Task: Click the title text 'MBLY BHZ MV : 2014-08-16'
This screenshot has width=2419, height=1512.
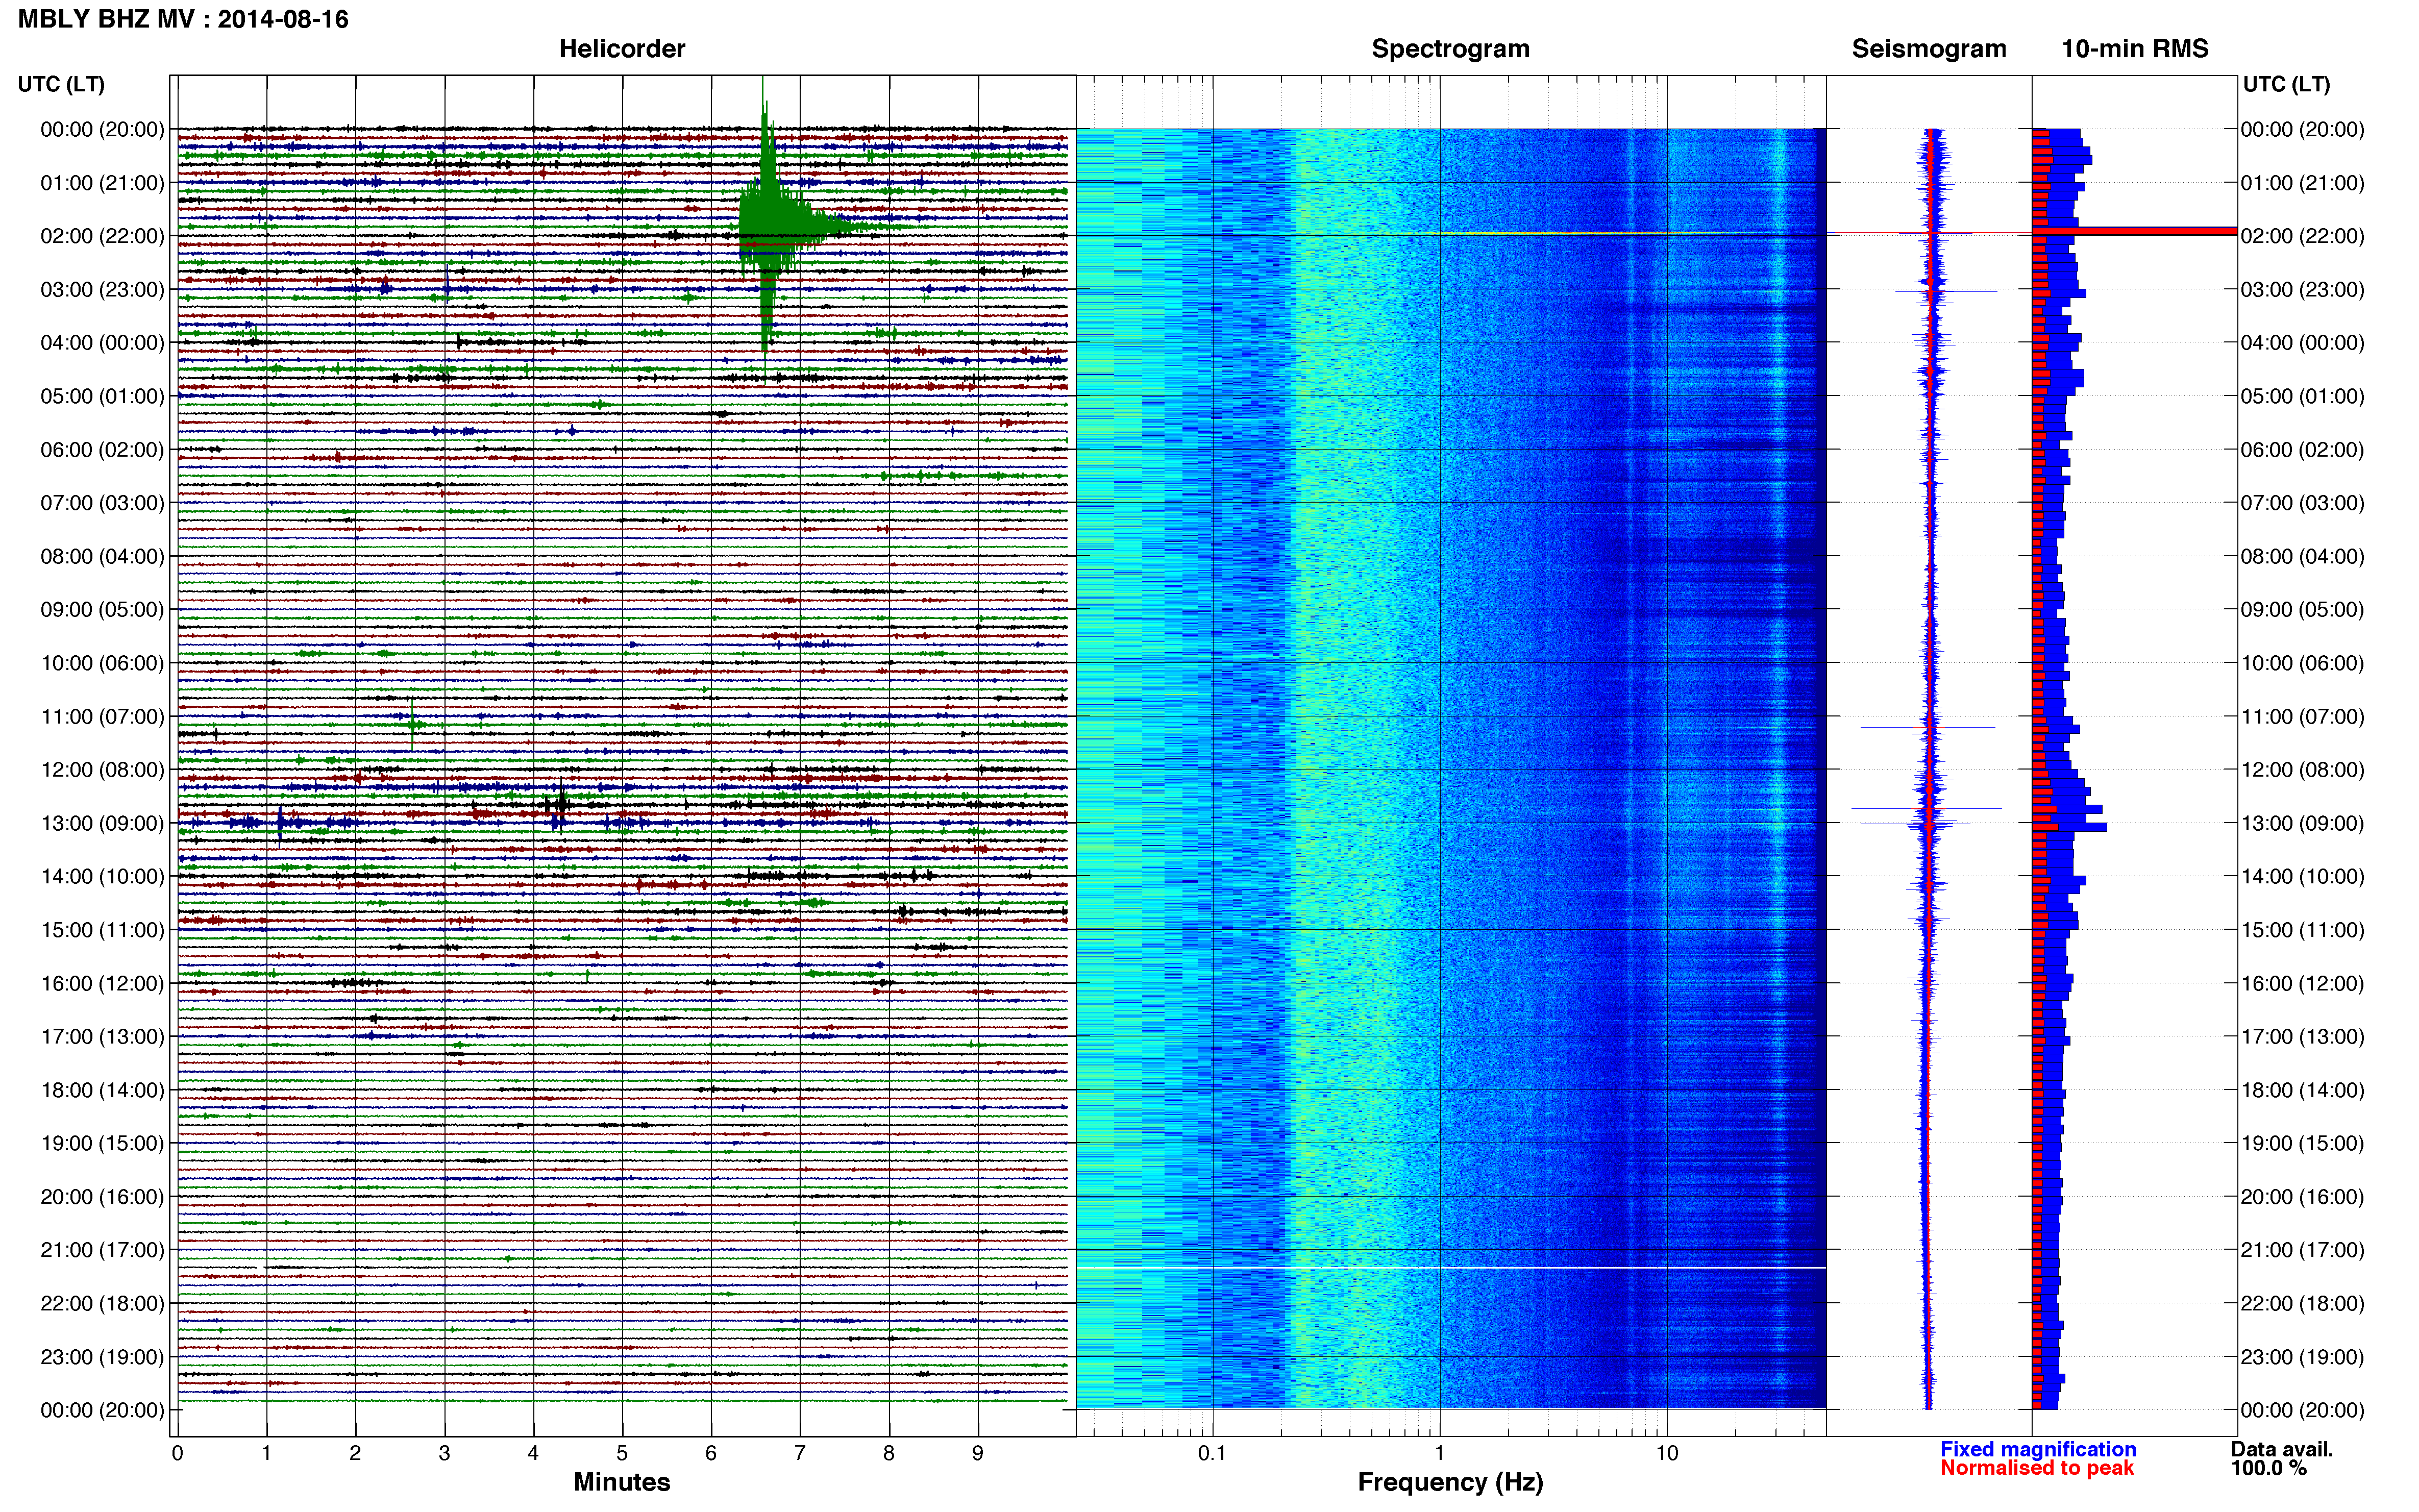Action: click(183, 19)
